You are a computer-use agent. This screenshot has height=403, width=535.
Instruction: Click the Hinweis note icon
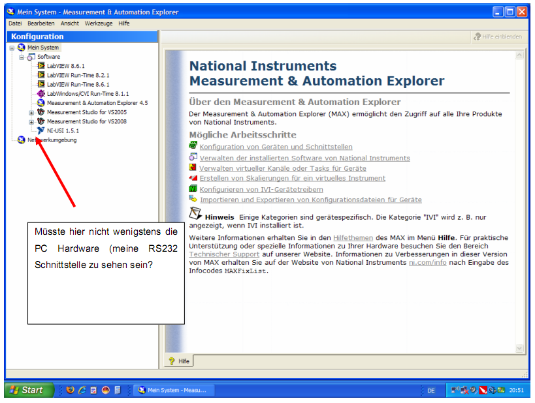coord(195,213)
